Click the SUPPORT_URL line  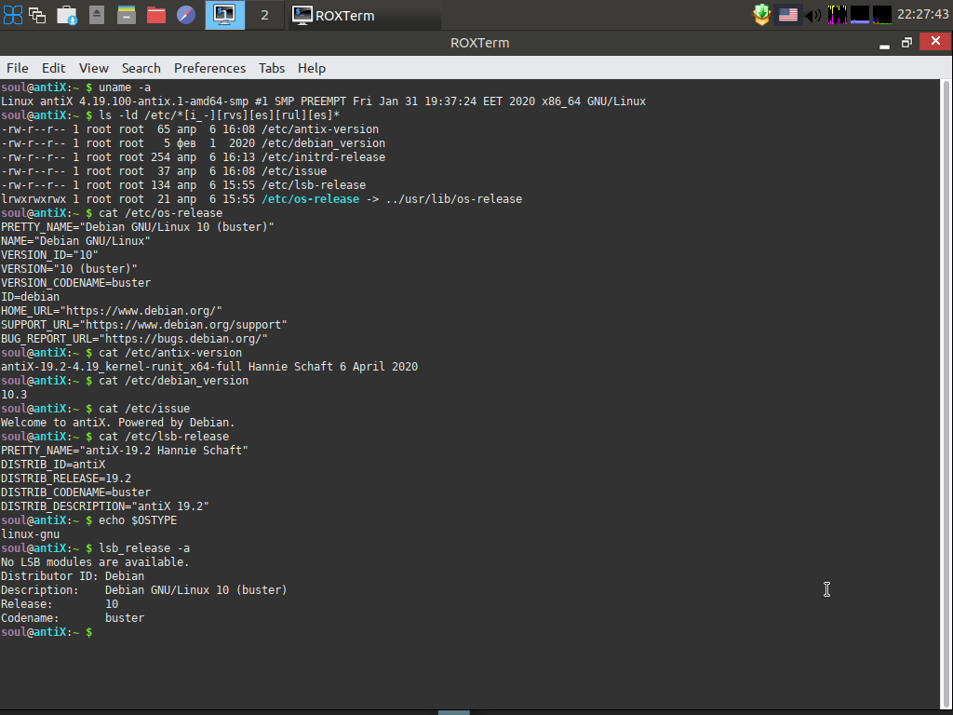pos(144,325)
